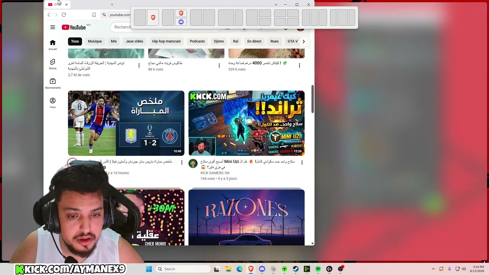Open the browser tab search dropdown
489x275 pixels.
pyautogui.click(x=276, y=5)
